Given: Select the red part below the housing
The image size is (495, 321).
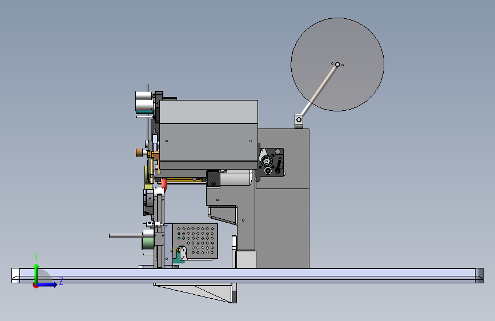Looking at the screenshot, I should 164,185.
